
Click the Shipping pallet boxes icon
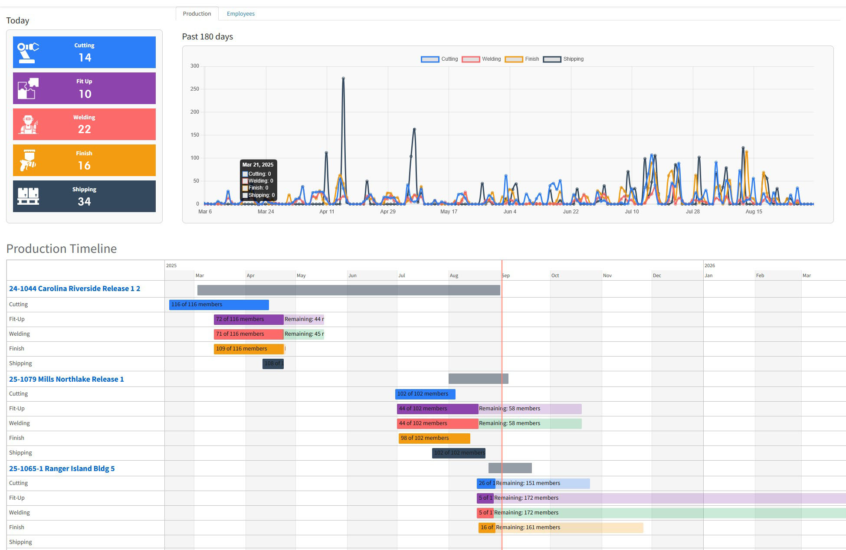coord(28,196)
